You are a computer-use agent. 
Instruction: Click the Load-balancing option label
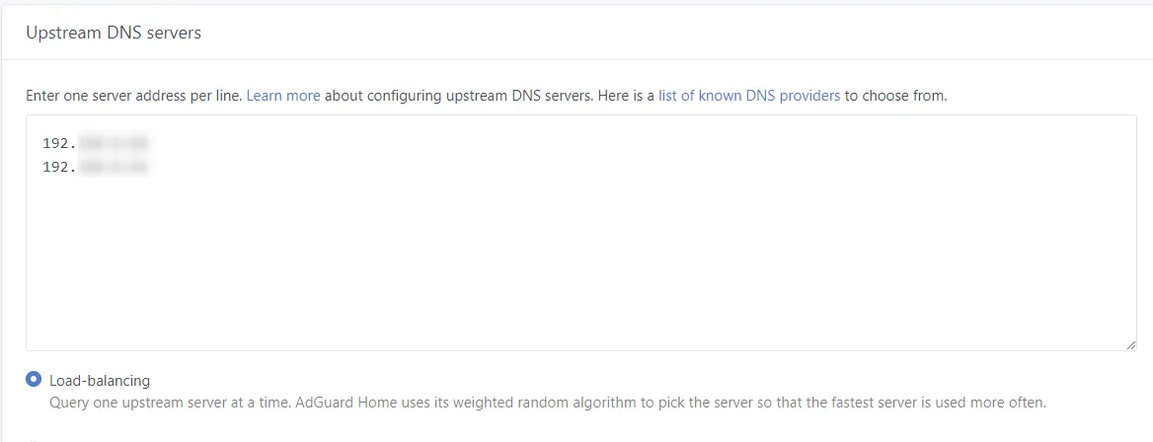coord(100,380)
